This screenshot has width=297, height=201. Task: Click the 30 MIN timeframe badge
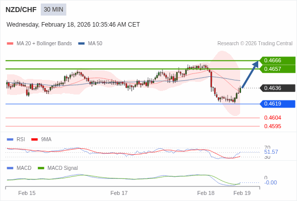[x=53, y=10]
